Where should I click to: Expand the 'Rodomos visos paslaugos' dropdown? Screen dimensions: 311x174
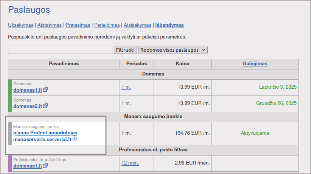pos(173,50)
